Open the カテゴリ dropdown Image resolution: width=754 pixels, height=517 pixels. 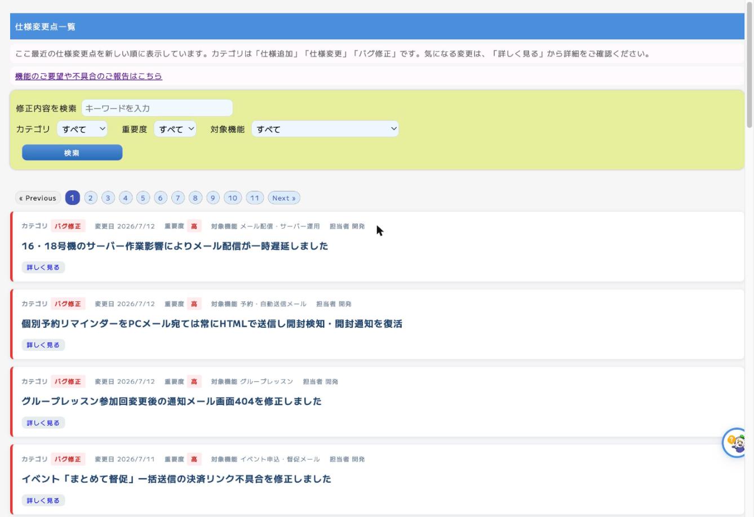(82, 129)
